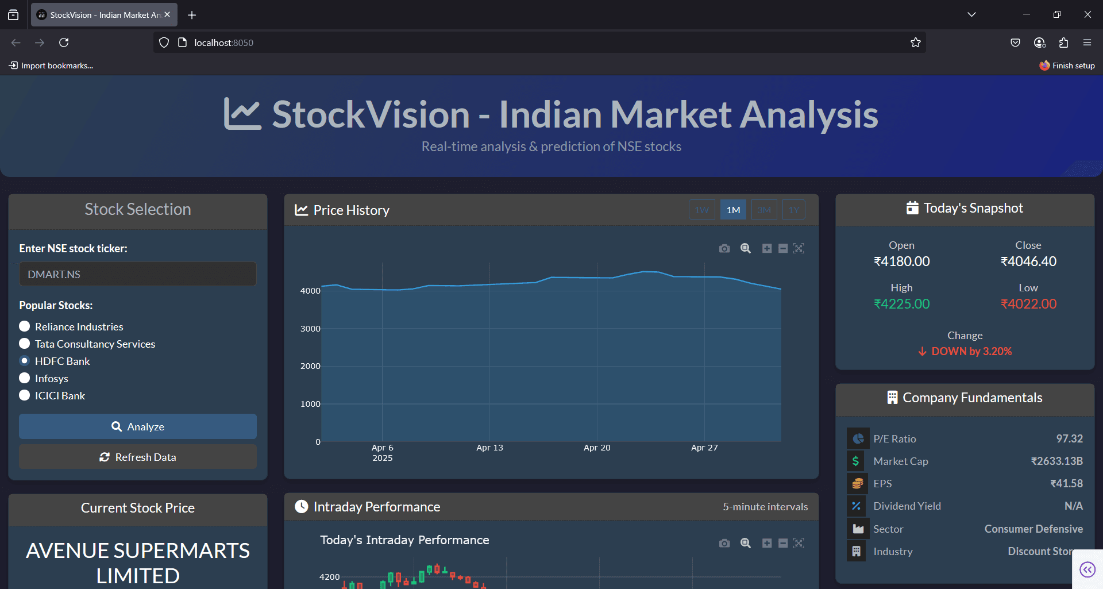The image size is (1103, 589).
Task: Open the browser tab list dropdown
Action: click(971, 14)
